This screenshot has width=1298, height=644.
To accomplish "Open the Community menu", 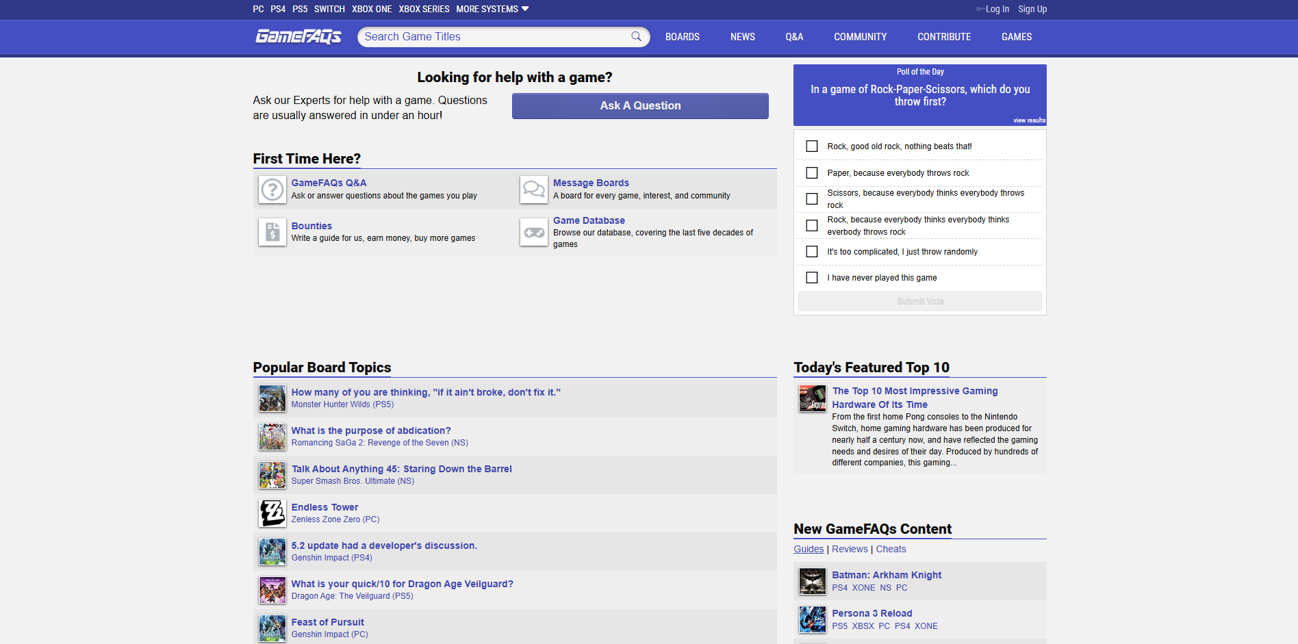I will 860,37.
